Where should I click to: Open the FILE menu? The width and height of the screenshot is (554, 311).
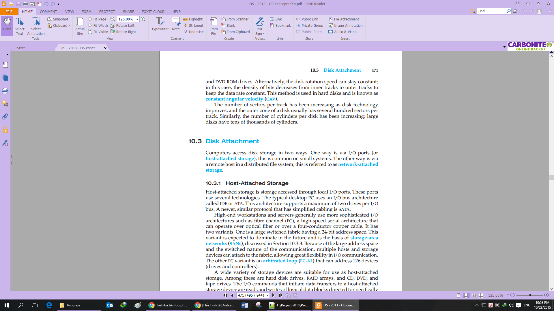click(x=9, y=12)
